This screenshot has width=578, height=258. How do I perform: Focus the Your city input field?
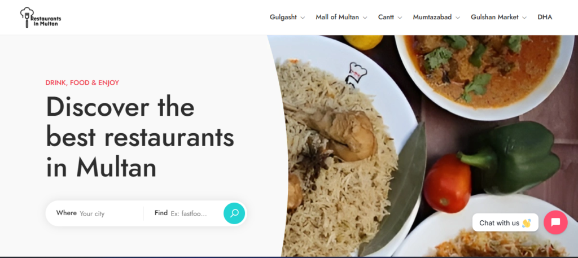pos(109,213)
